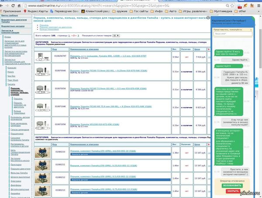Open the items-per-page dropdown showing 50
Screen dimensions: 262x198
(115, 35)
